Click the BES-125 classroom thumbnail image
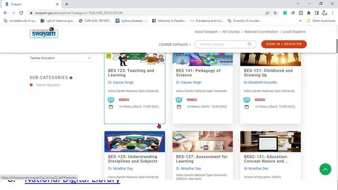The image size is (338, 190). click(135, 141)
